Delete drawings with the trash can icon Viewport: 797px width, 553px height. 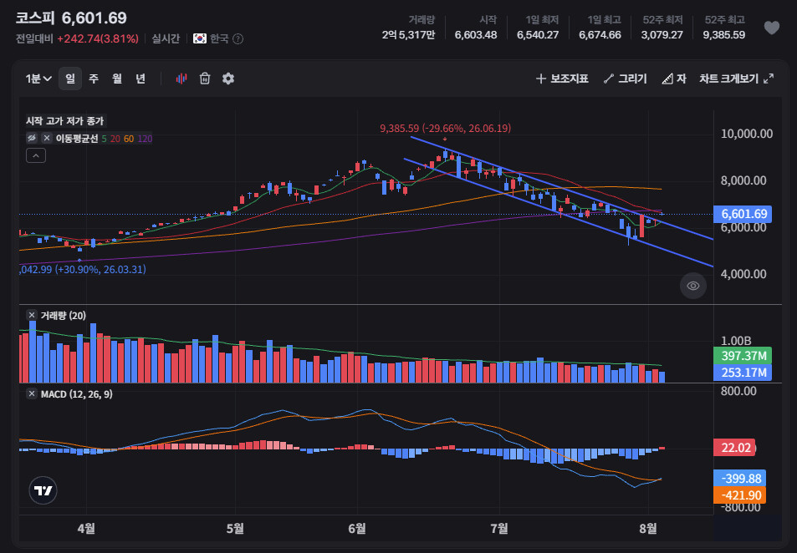205,79
